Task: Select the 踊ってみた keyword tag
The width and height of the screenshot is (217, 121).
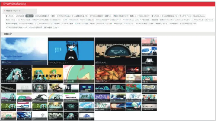Action: (x=155, y=16)
